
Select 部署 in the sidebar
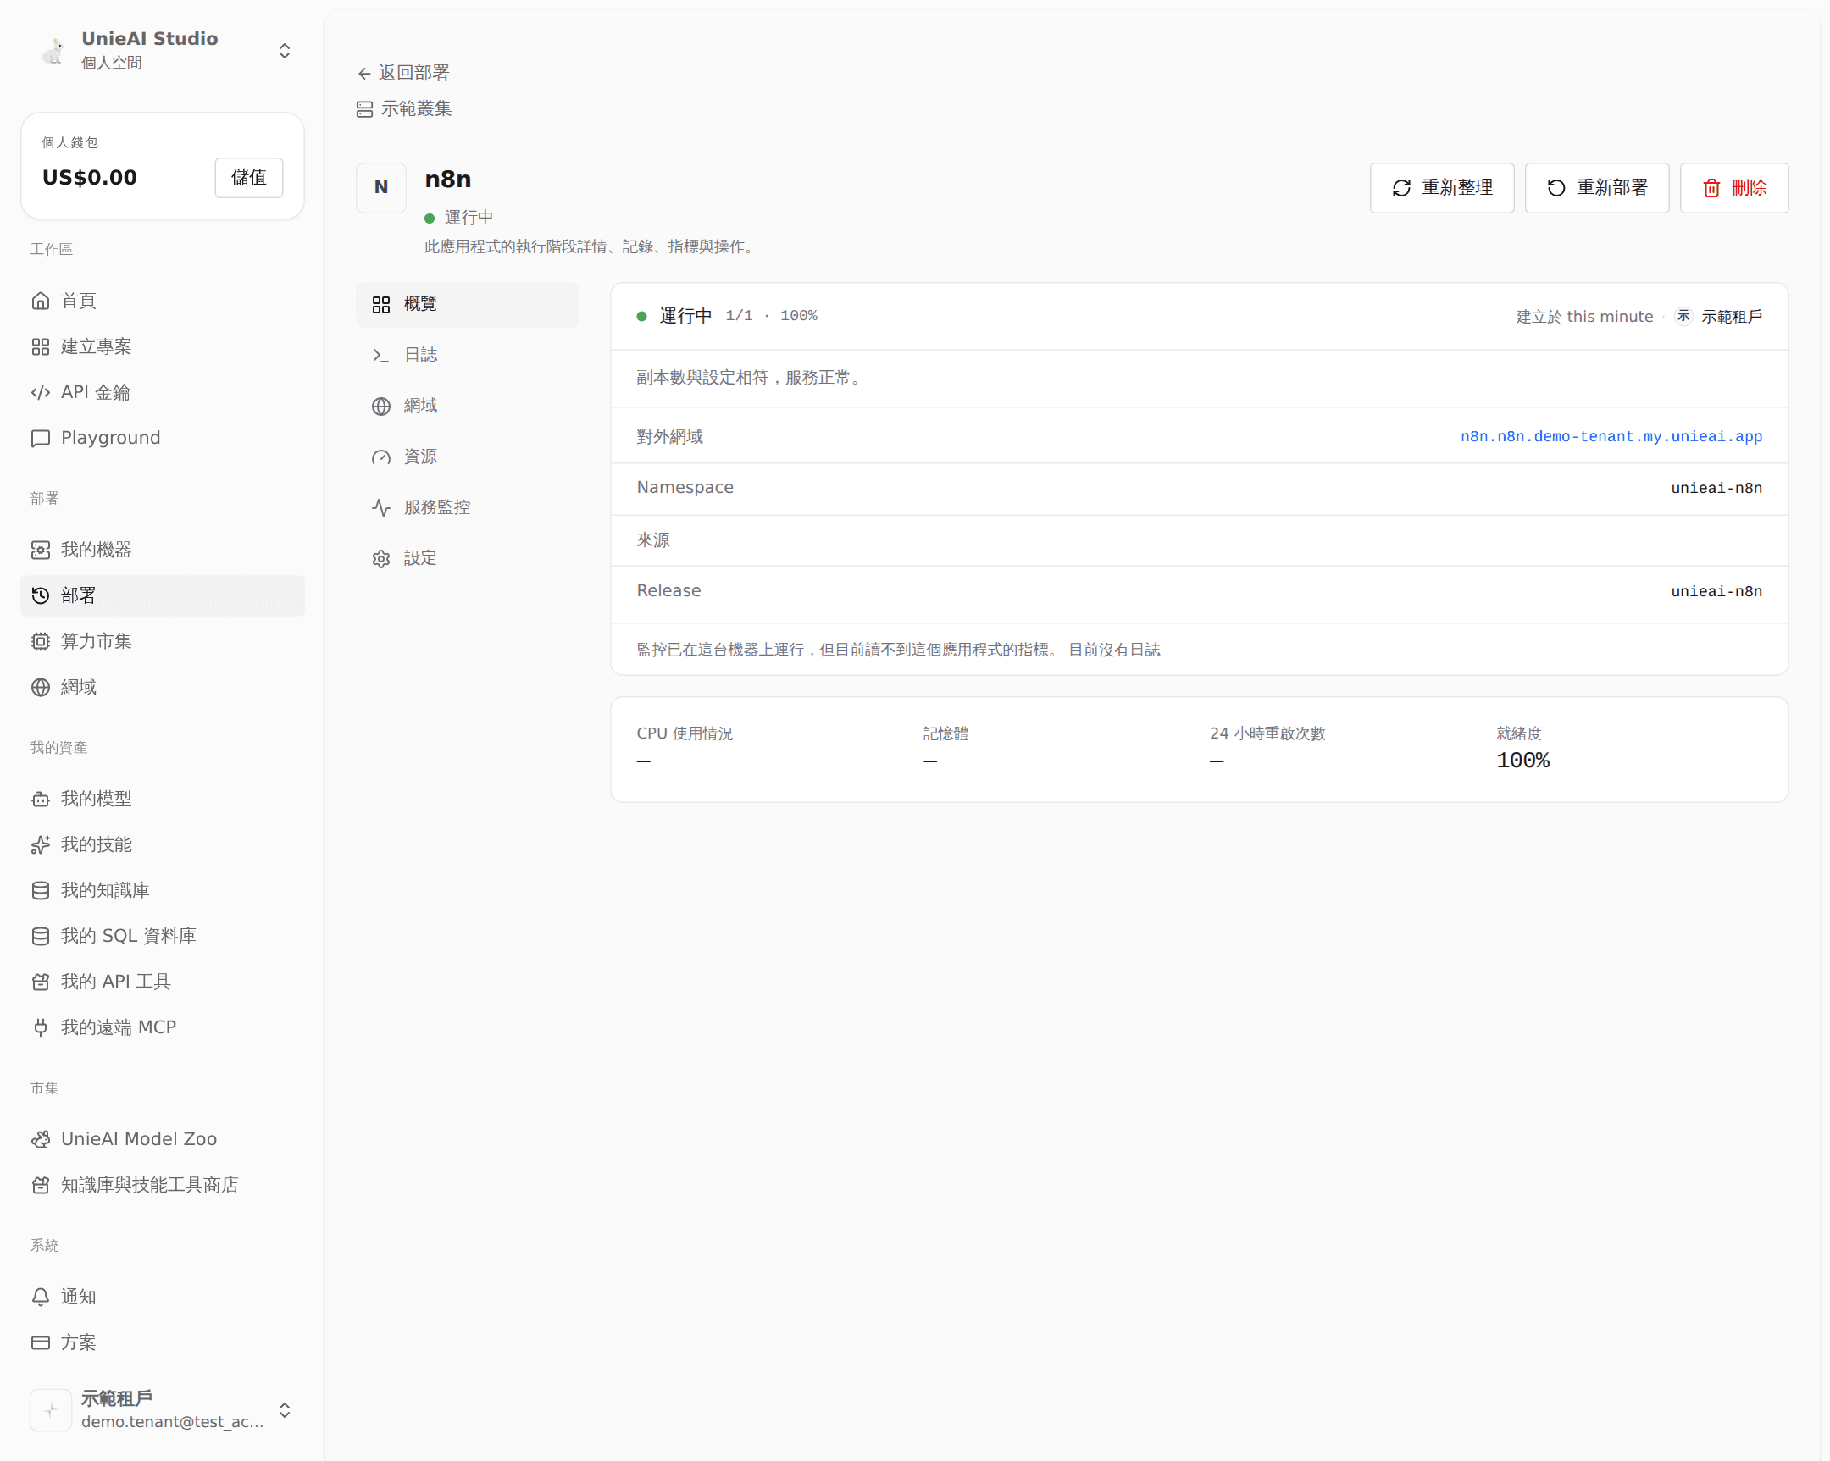pyautogui.click(x=162, y=596)
